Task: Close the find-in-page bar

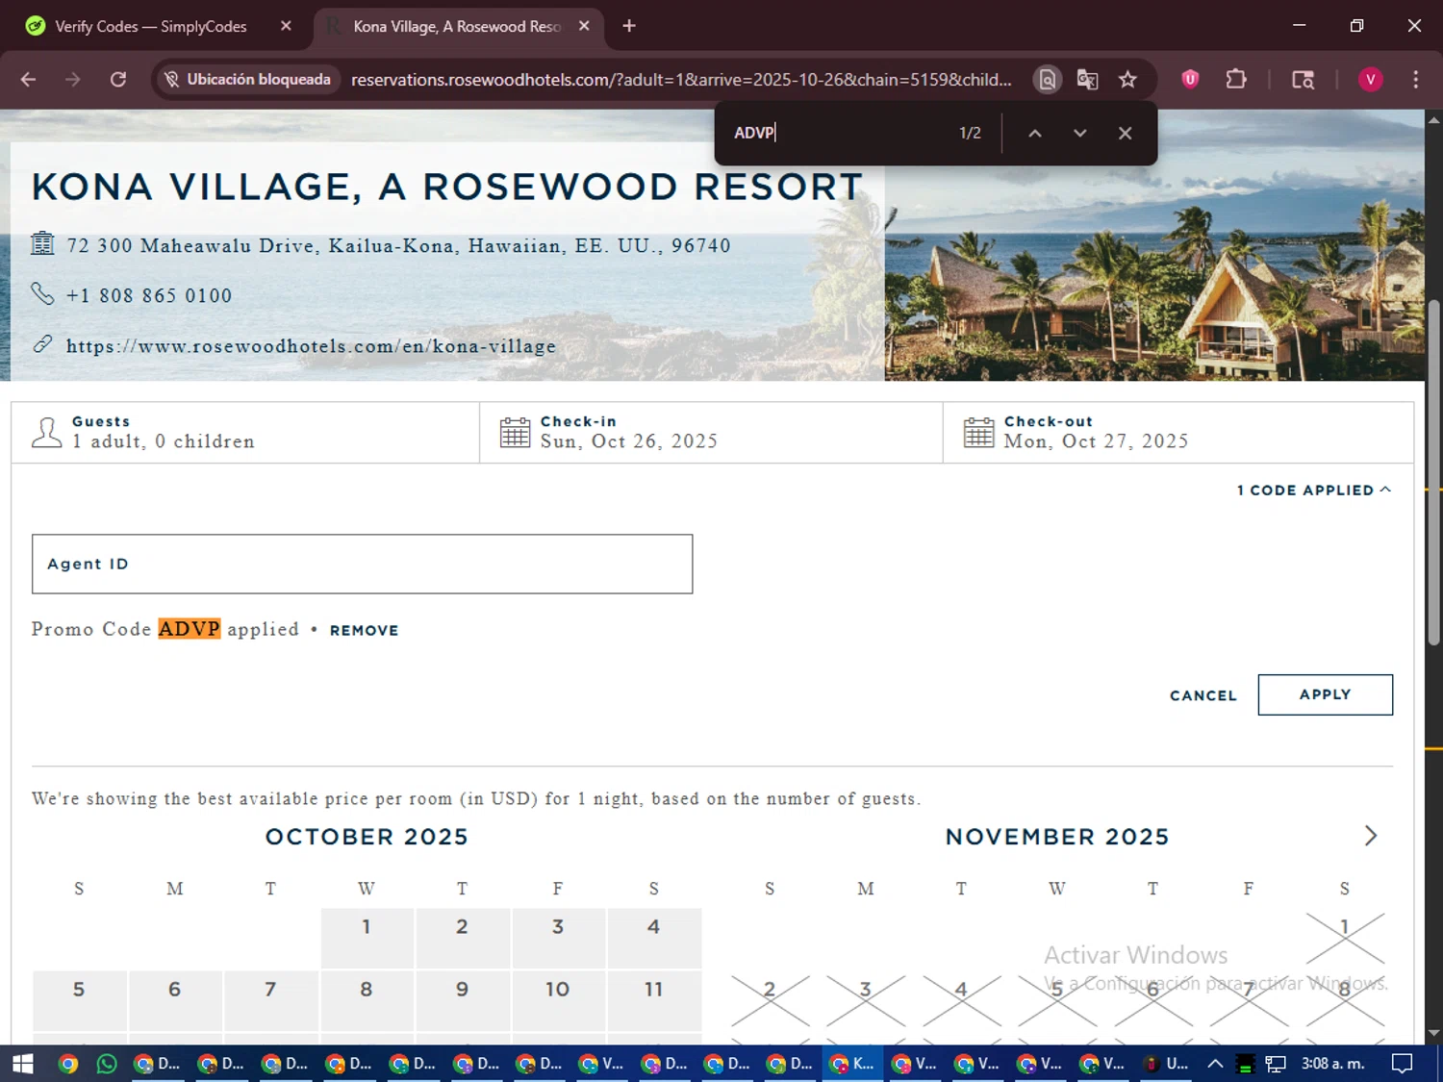Action: (1125, 133)
